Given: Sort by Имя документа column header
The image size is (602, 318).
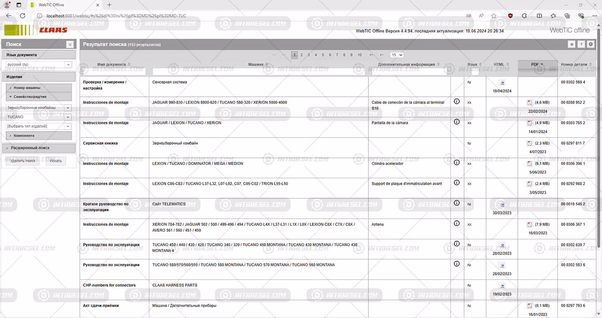Looking at the screenshot, I should (x=114, y=65).
